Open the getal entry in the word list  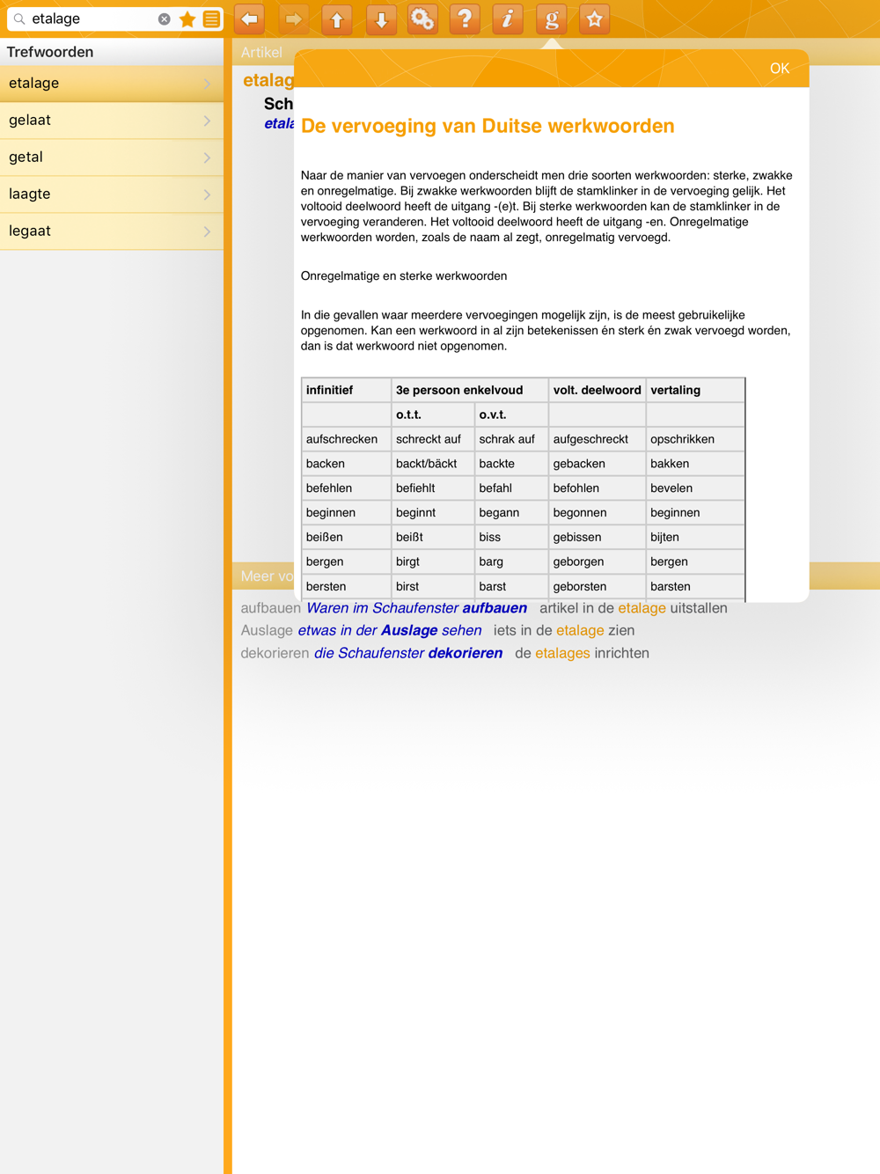pos(112,158)
